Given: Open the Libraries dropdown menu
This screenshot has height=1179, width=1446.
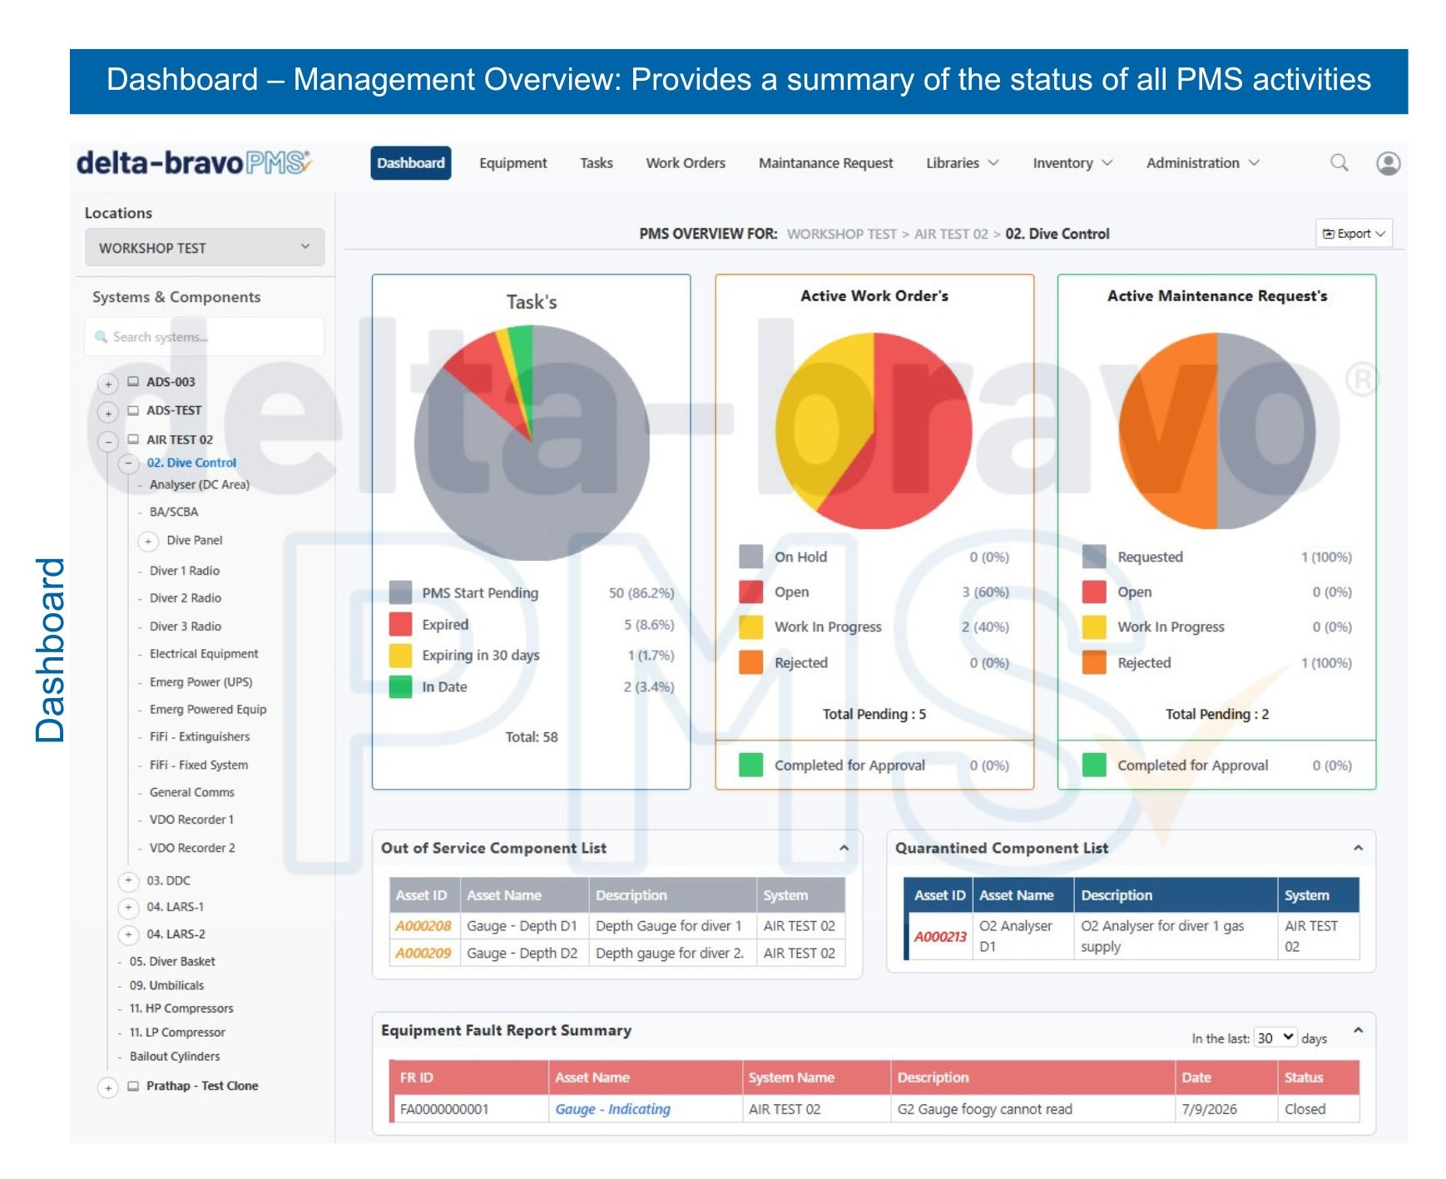Looking at the screenshot, I should pyautogui.click(x=963, y=163).
